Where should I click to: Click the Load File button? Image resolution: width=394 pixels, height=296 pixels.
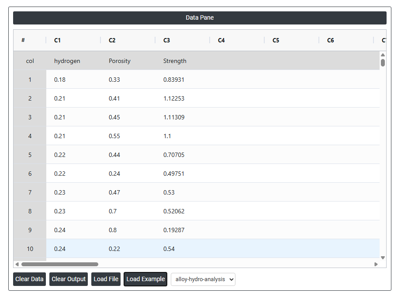[106, 279]
